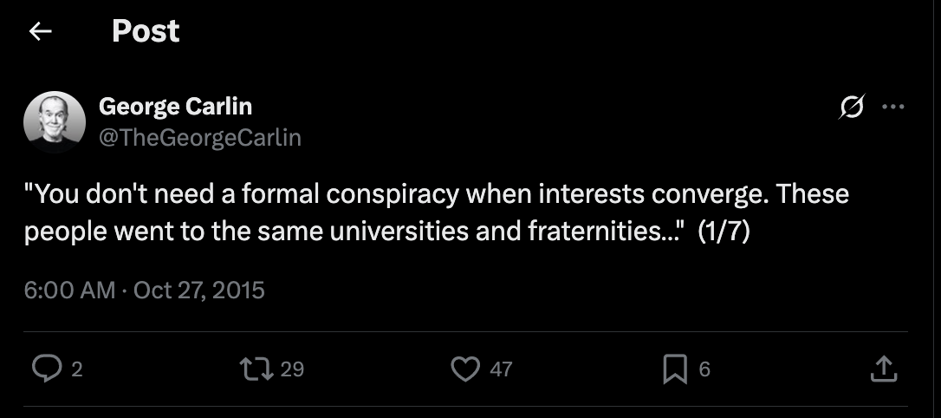Click the Post heading at top
Viewport: 941px width, 418px height.
146,32
